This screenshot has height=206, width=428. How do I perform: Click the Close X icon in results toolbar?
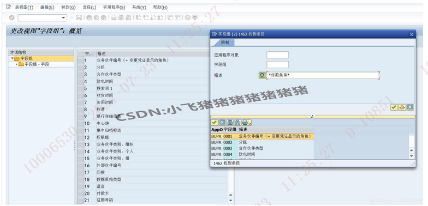222,123
